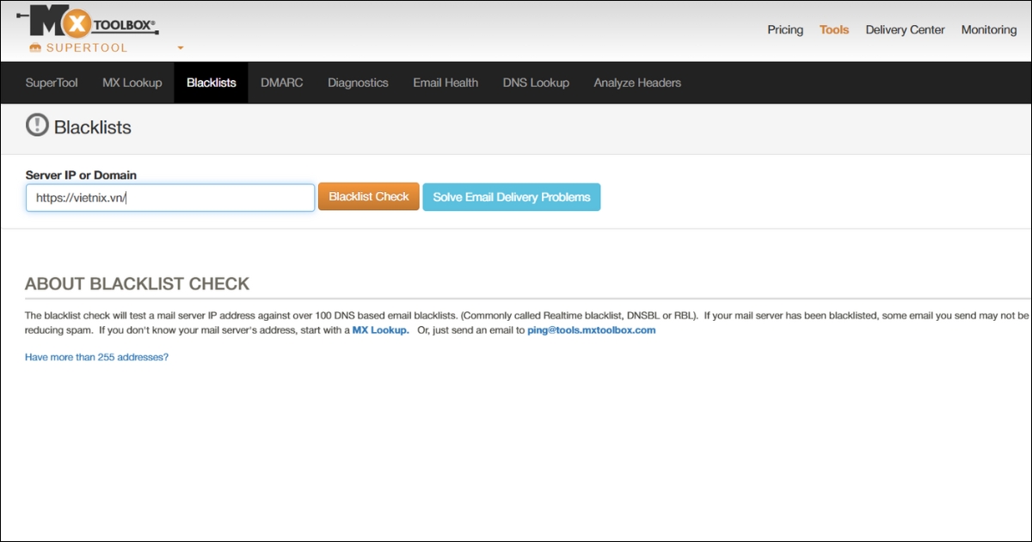The width and height of the screenshot is (1032, 542).
Task: Open the Diagnostics tab
Action: pyautogui.click(x=358, y=82)
